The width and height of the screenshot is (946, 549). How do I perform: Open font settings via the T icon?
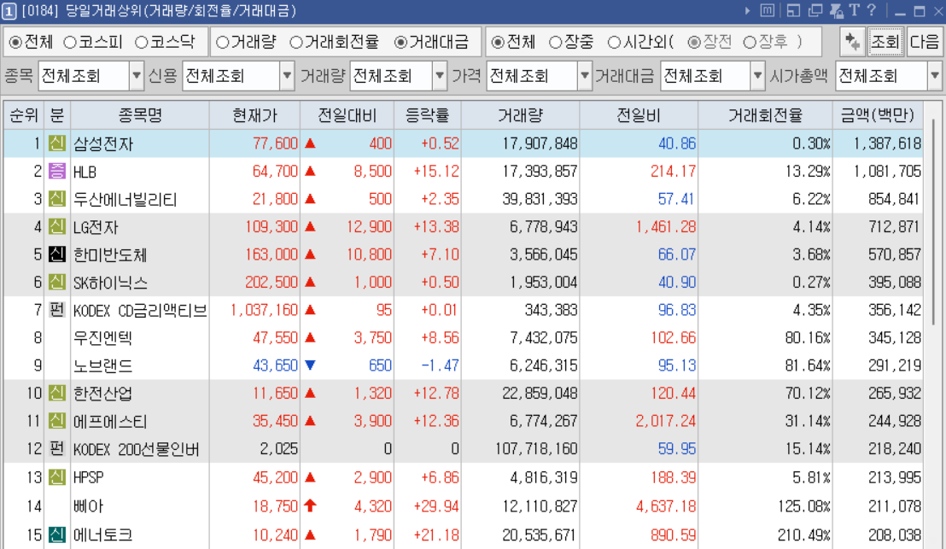coord(854,11)
